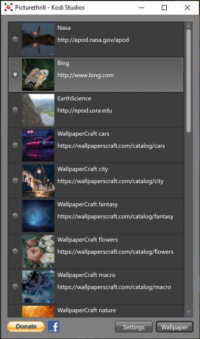
Task: Open the Settings button
Action: pos(134,327)
